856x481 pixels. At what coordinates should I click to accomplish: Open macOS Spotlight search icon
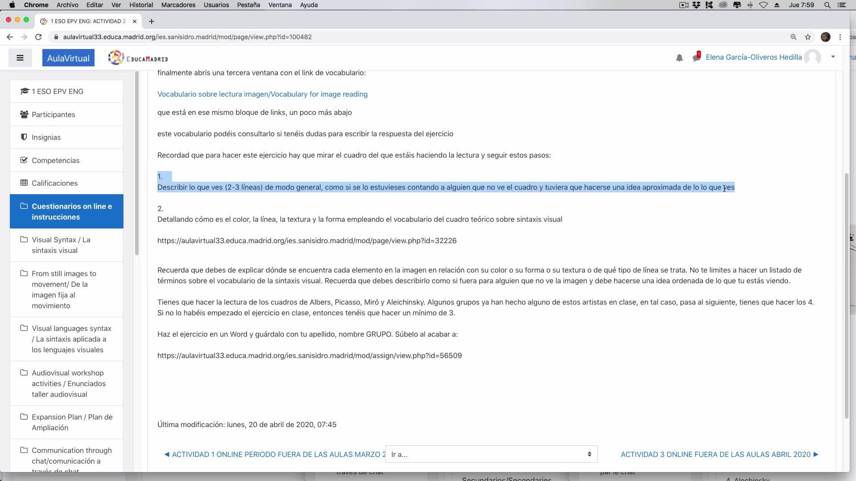click(827, 5)
